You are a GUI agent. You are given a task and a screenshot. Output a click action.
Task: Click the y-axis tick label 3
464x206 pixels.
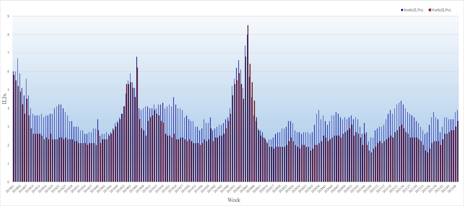[x=8, y=127]
